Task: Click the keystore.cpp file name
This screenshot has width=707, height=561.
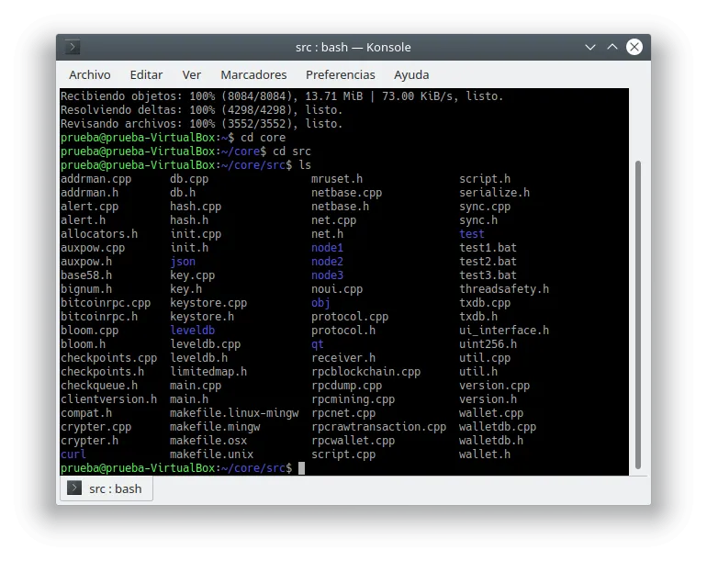Action: (x=208, y=303)
